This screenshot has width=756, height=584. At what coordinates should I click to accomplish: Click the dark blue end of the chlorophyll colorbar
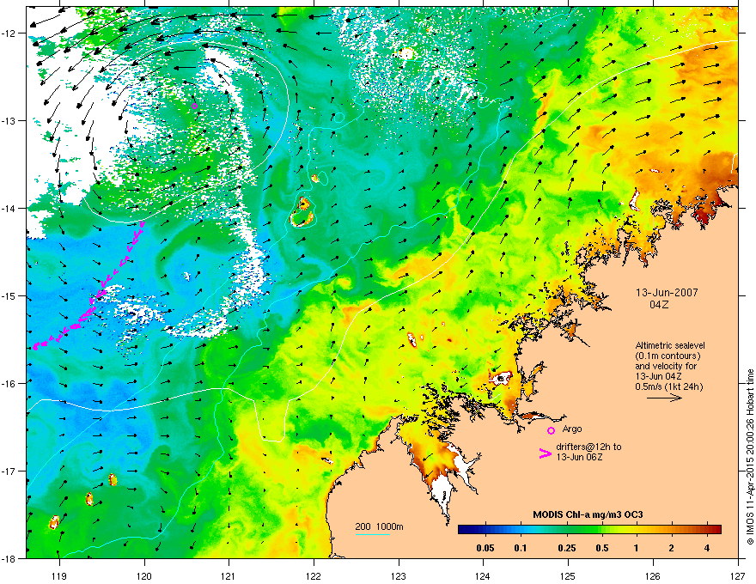pos(464,530)
